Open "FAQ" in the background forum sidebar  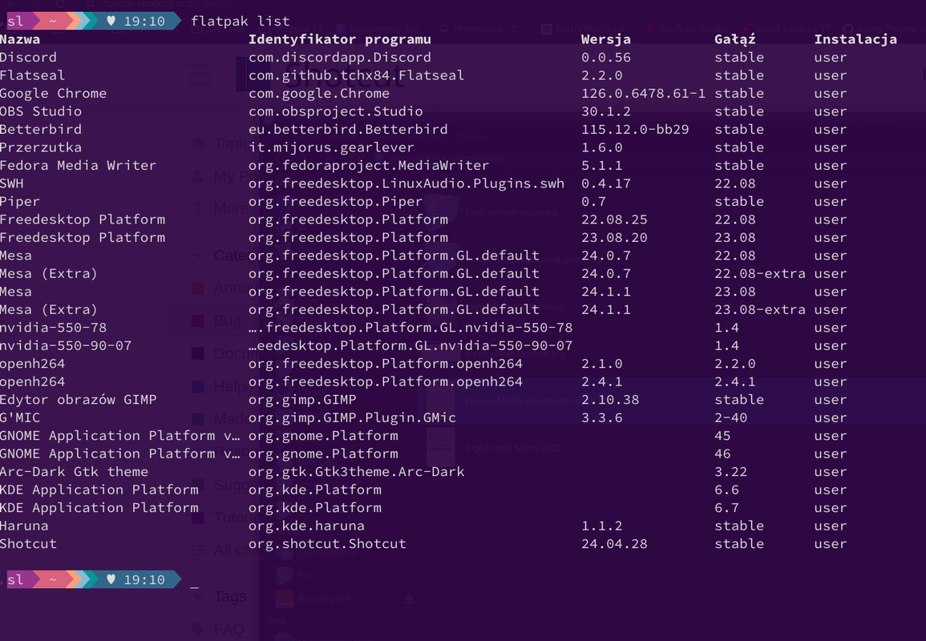tap(229, 629)
